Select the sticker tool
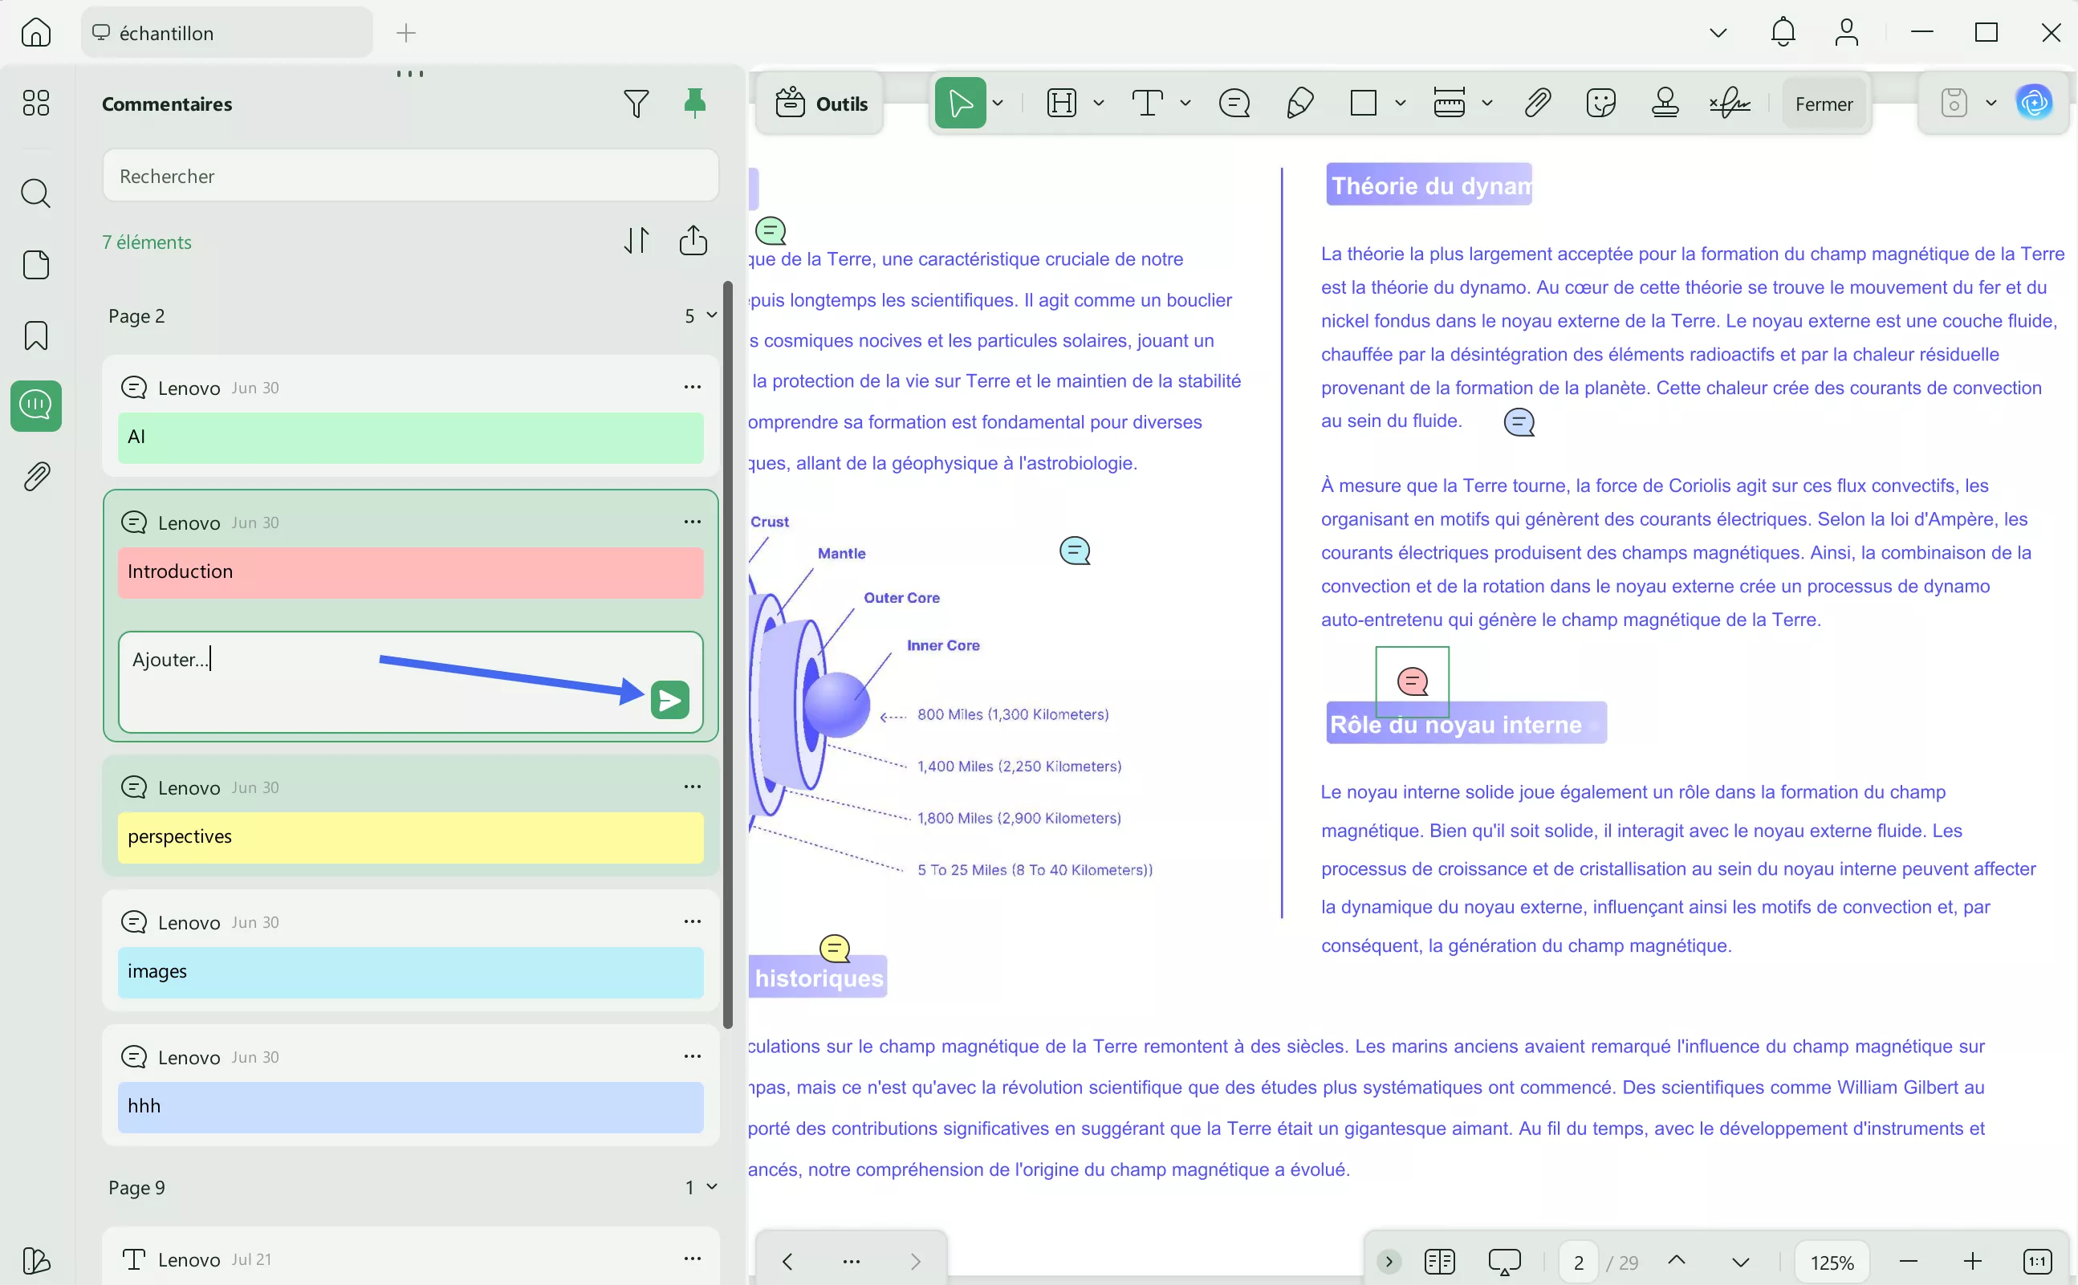This screenshot has height=1285, width=2078. [1600, 104]
